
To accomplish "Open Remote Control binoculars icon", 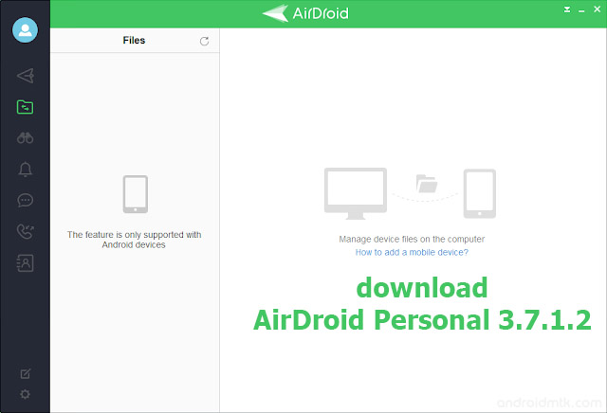I will (x=26, y=138).
